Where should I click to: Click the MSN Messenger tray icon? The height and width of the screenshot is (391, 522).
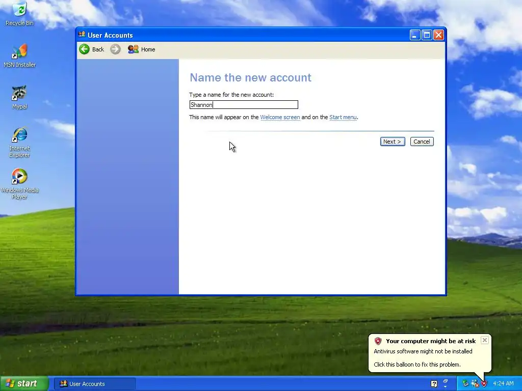475,383
